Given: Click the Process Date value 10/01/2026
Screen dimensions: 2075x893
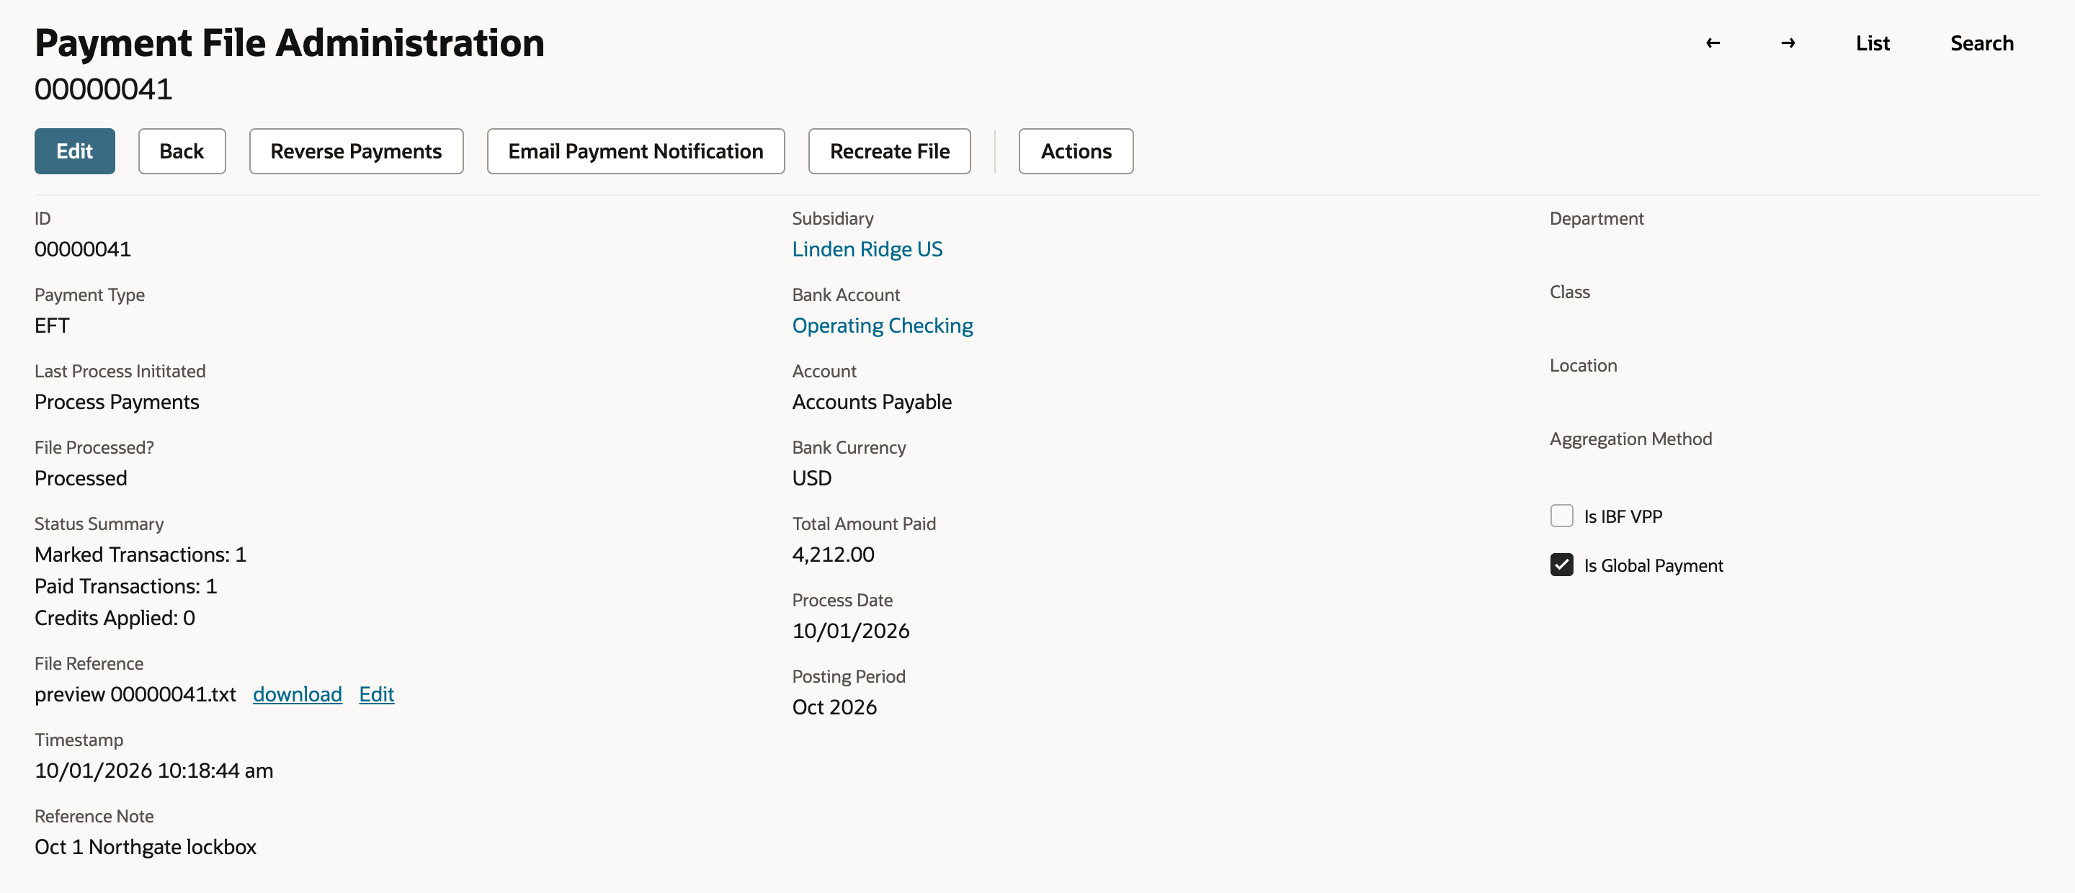Looking at the screenshot, I should 851,632.
